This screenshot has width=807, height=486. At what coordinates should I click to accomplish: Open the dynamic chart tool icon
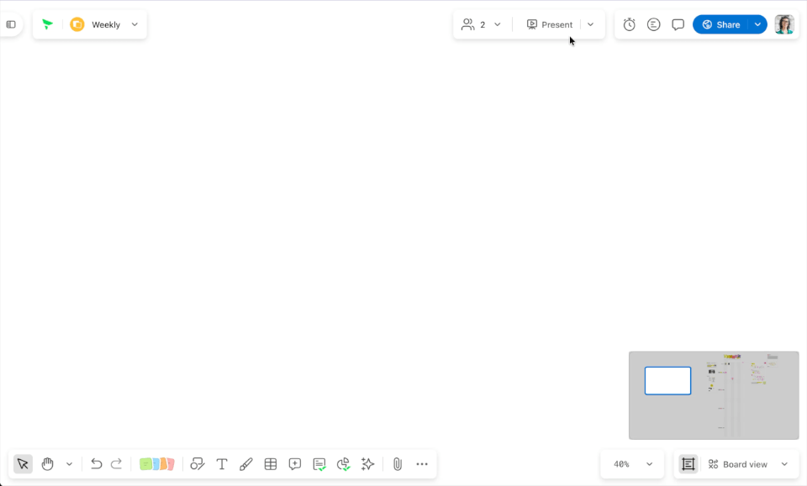343,464
